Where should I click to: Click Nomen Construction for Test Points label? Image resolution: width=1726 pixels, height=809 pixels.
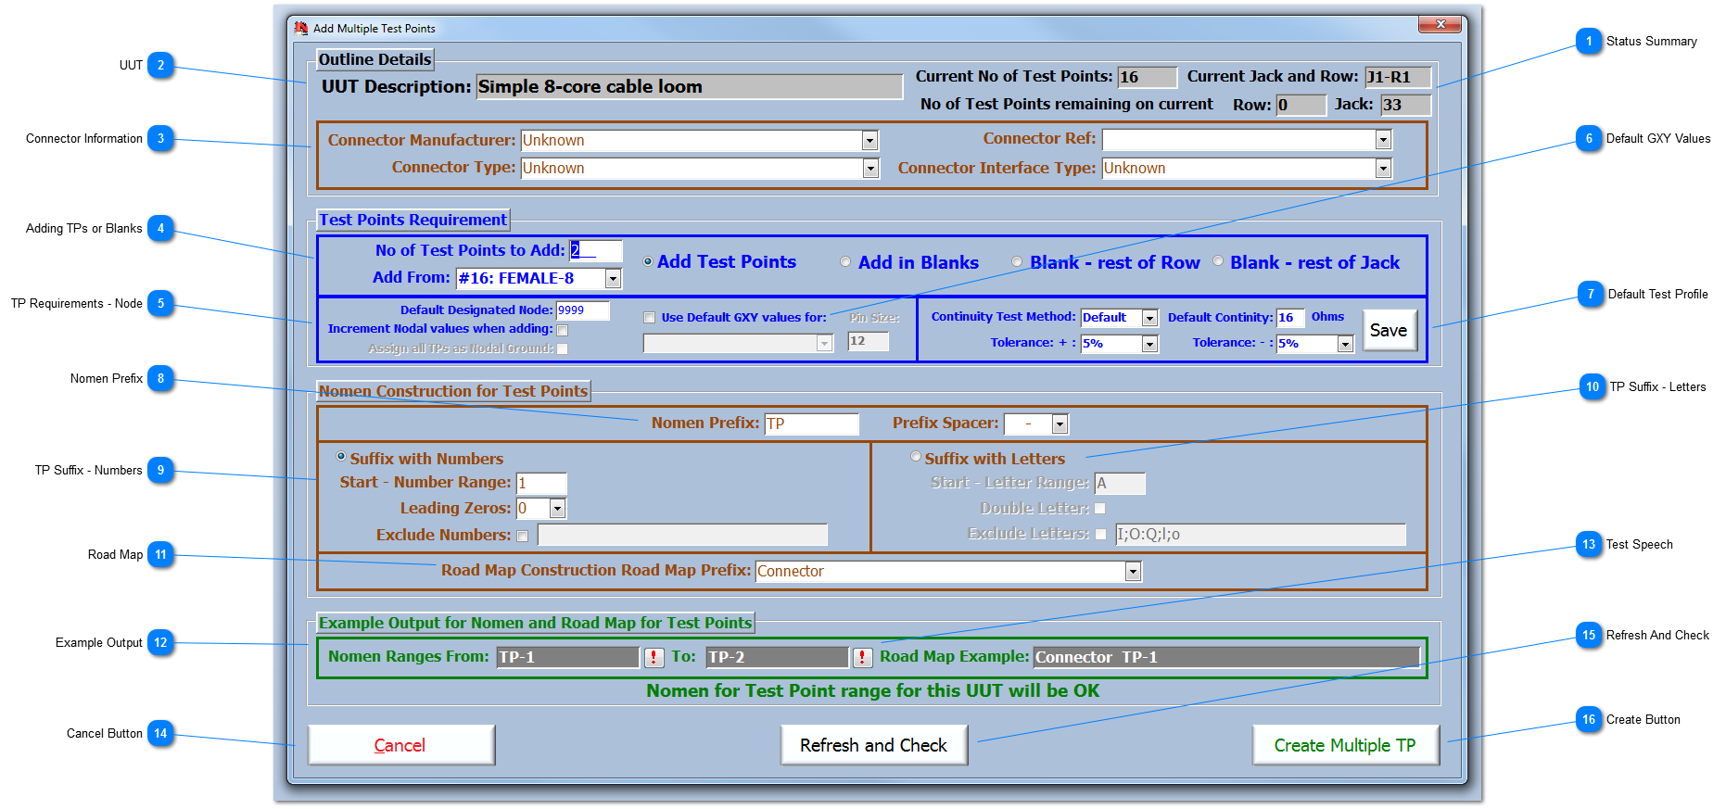coord(453,392)
